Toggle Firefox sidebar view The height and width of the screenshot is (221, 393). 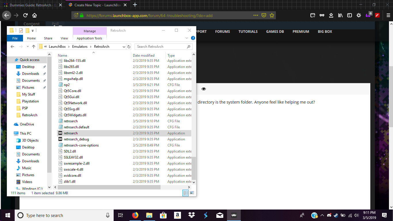tap(350, 16)
